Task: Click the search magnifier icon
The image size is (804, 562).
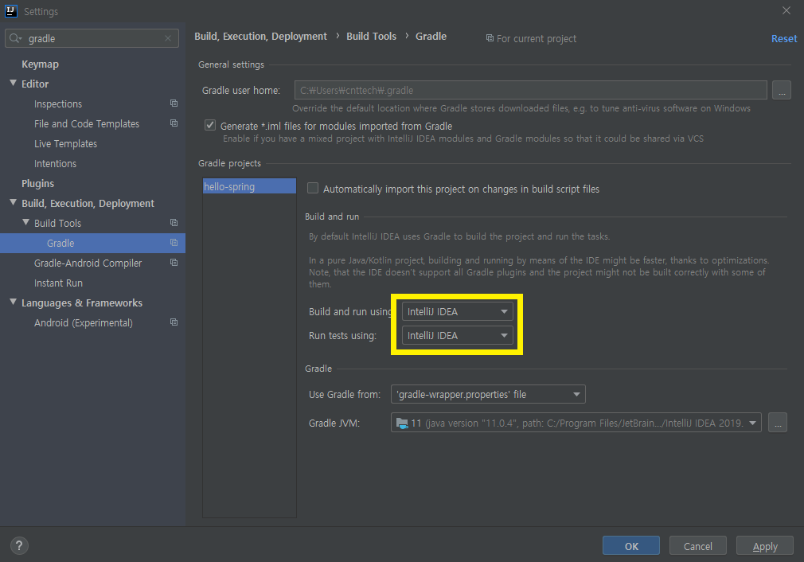Action: (15, 38)
